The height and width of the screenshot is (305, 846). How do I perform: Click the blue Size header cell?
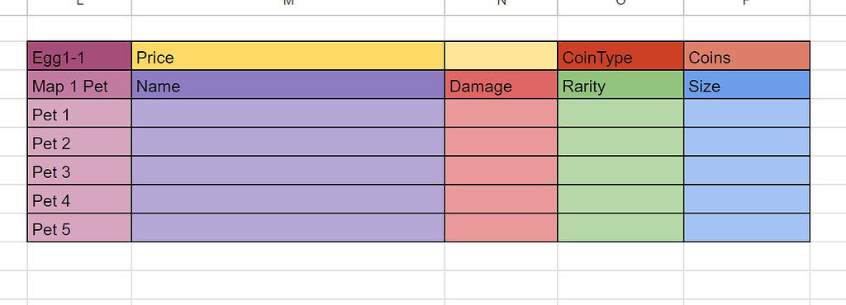[747, 85]
